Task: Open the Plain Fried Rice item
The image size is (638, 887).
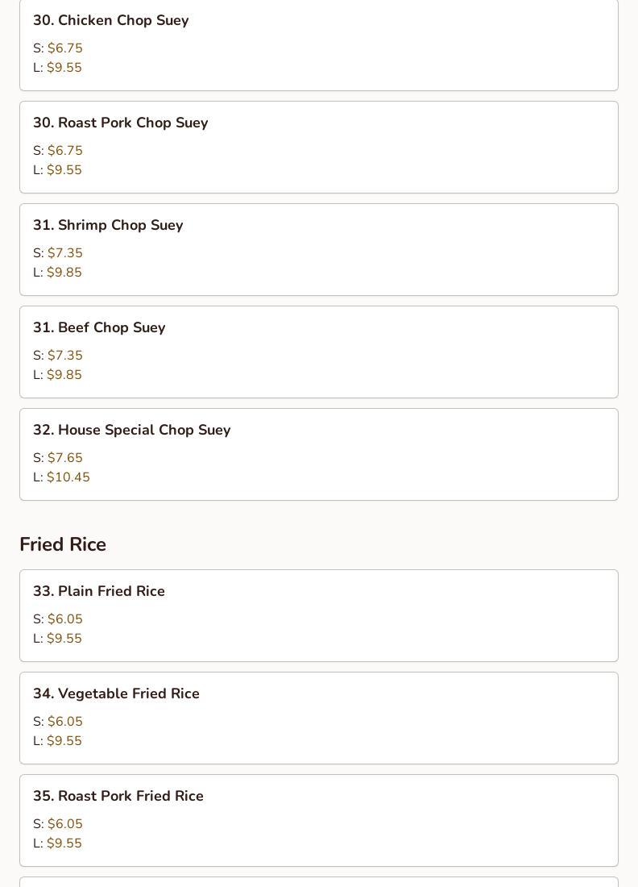Action: [x=99, y=591]
